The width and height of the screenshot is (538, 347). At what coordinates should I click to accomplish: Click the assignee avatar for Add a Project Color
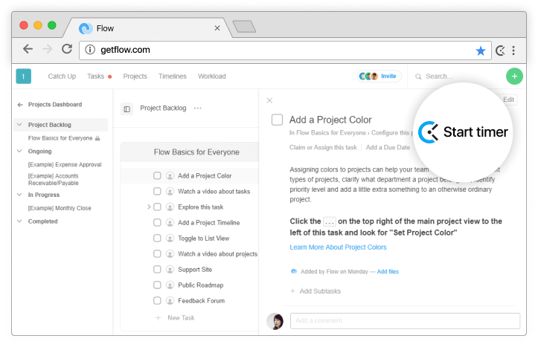coord(170,175)
